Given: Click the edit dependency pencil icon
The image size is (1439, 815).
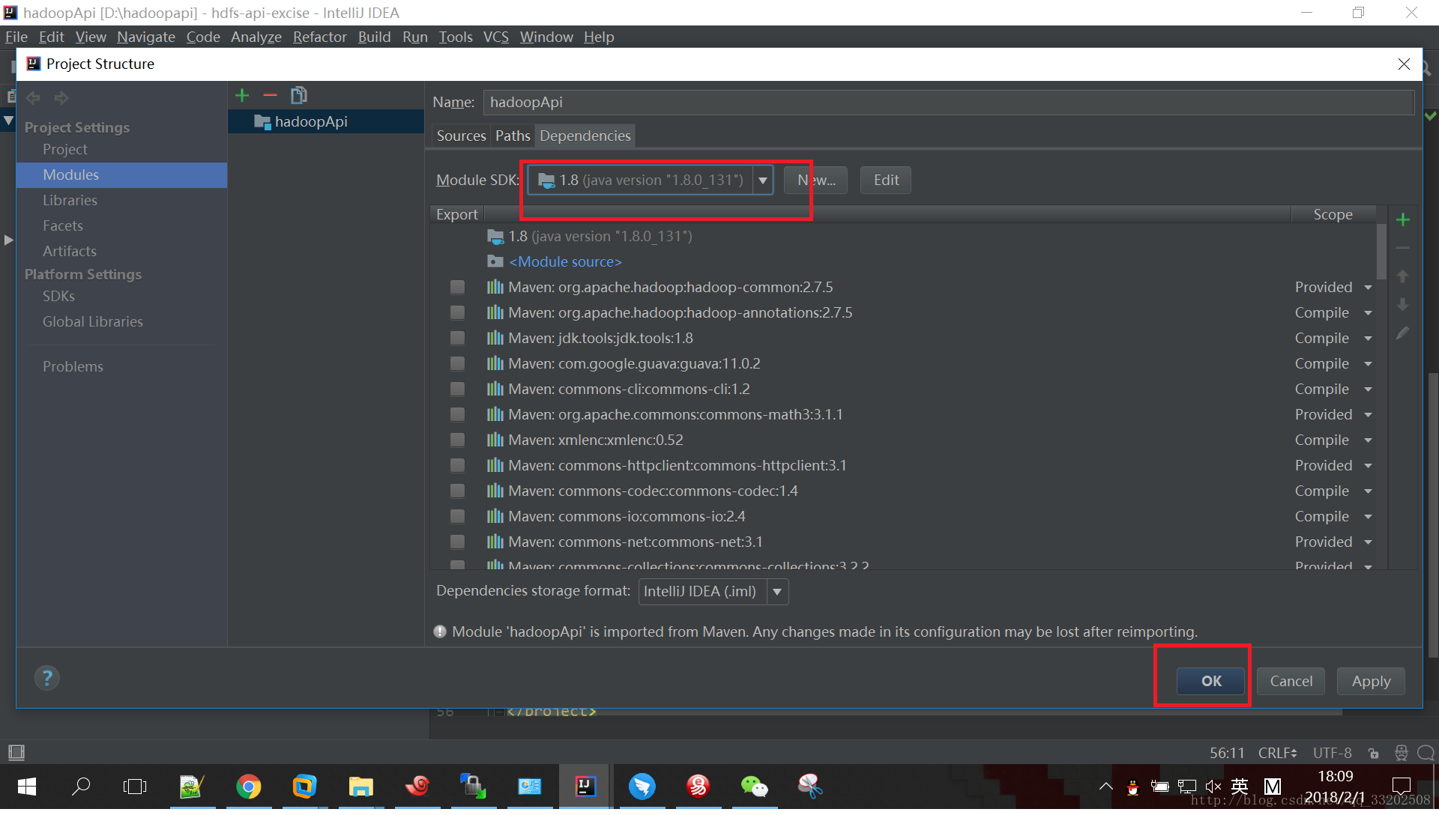Looking at the screenshot, I should pyautogui.click(x=1403, y=333).
